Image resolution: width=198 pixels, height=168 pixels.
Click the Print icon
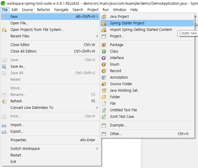point(4,116)
